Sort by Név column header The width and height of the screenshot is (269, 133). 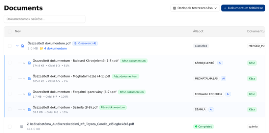[18, 31]
